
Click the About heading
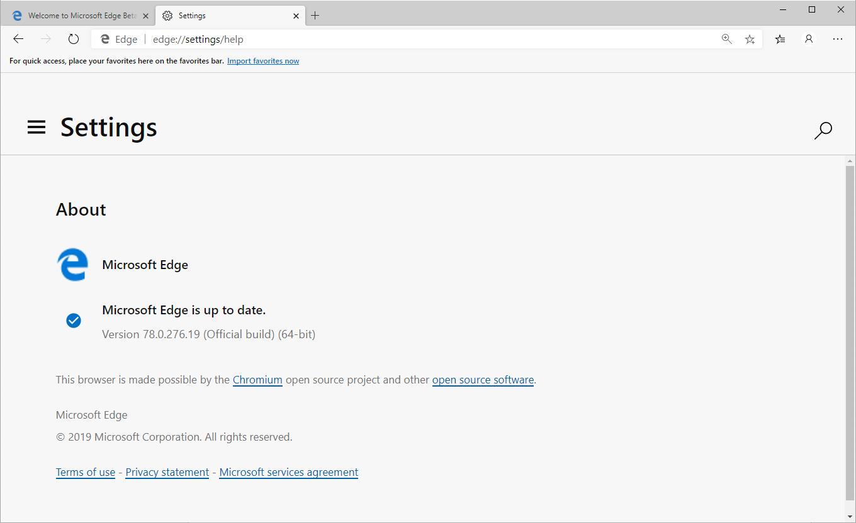[81, 209]
